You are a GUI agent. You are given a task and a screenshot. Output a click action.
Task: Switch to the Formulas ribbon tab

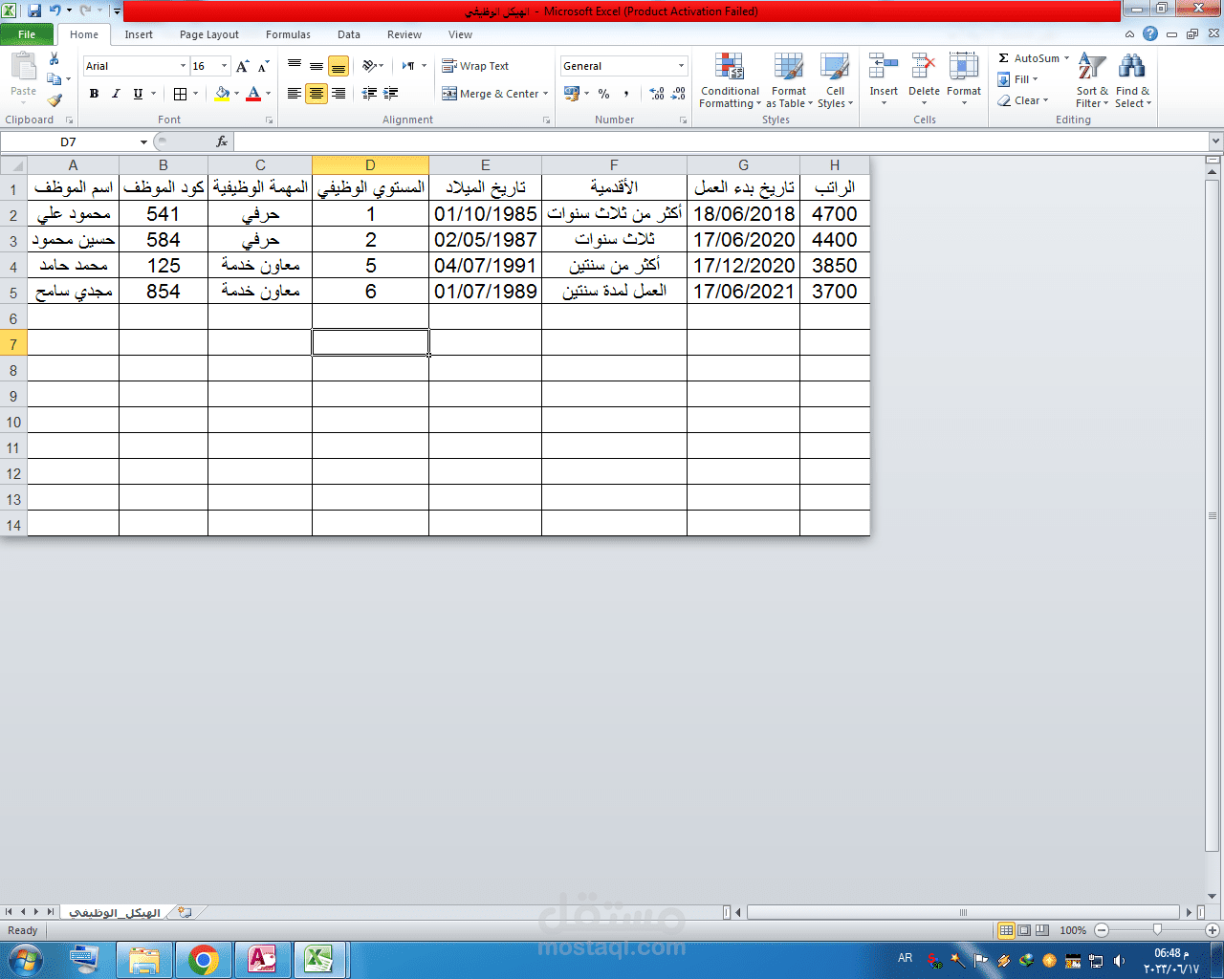288,34
